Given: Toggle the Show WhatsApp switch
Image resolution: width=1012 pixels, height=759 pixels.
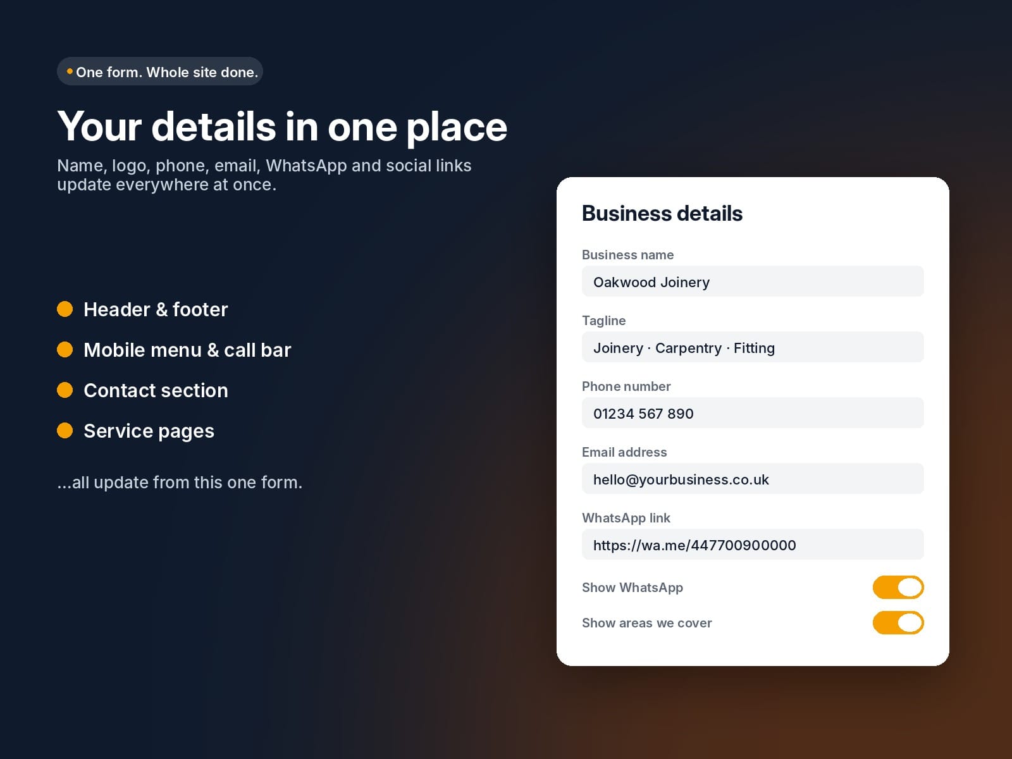Looking at the screenshot, I should [898, 587].
